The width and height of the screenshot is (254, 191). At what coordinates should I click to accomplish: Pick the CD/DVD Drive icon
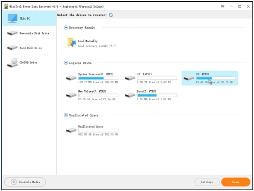12,63
